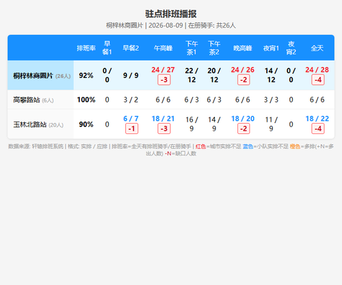The width and height of the screenshot is (342, 285).
Task: Click the 桐梓林商圈片 row label
Action: pos(33,76)
